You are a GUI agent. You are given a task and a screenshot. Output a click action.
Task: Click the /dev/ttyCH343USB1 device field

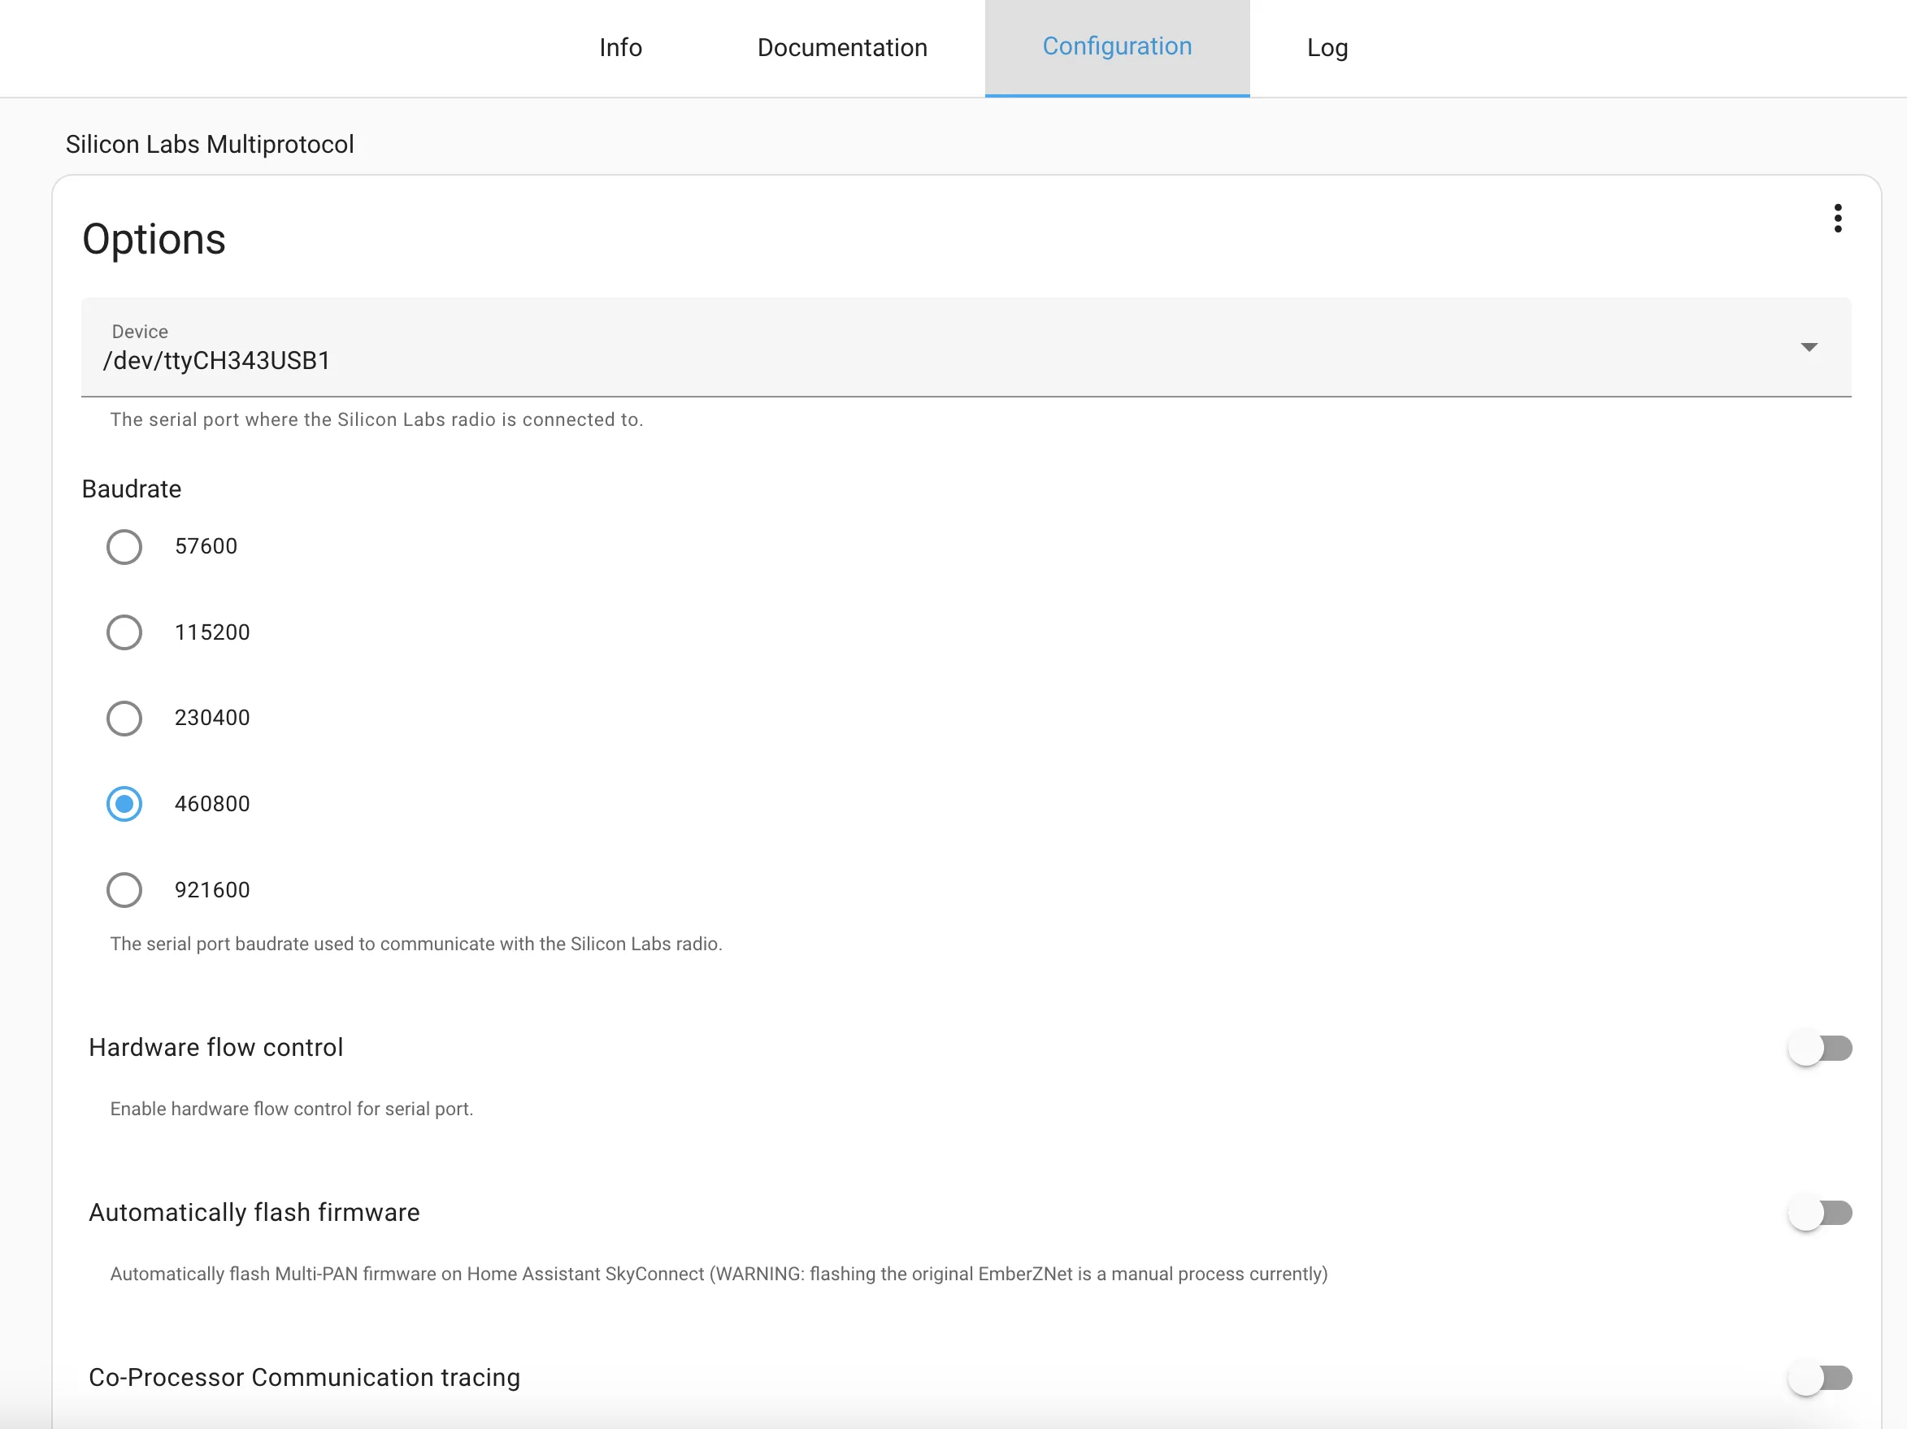click(966, 347)
